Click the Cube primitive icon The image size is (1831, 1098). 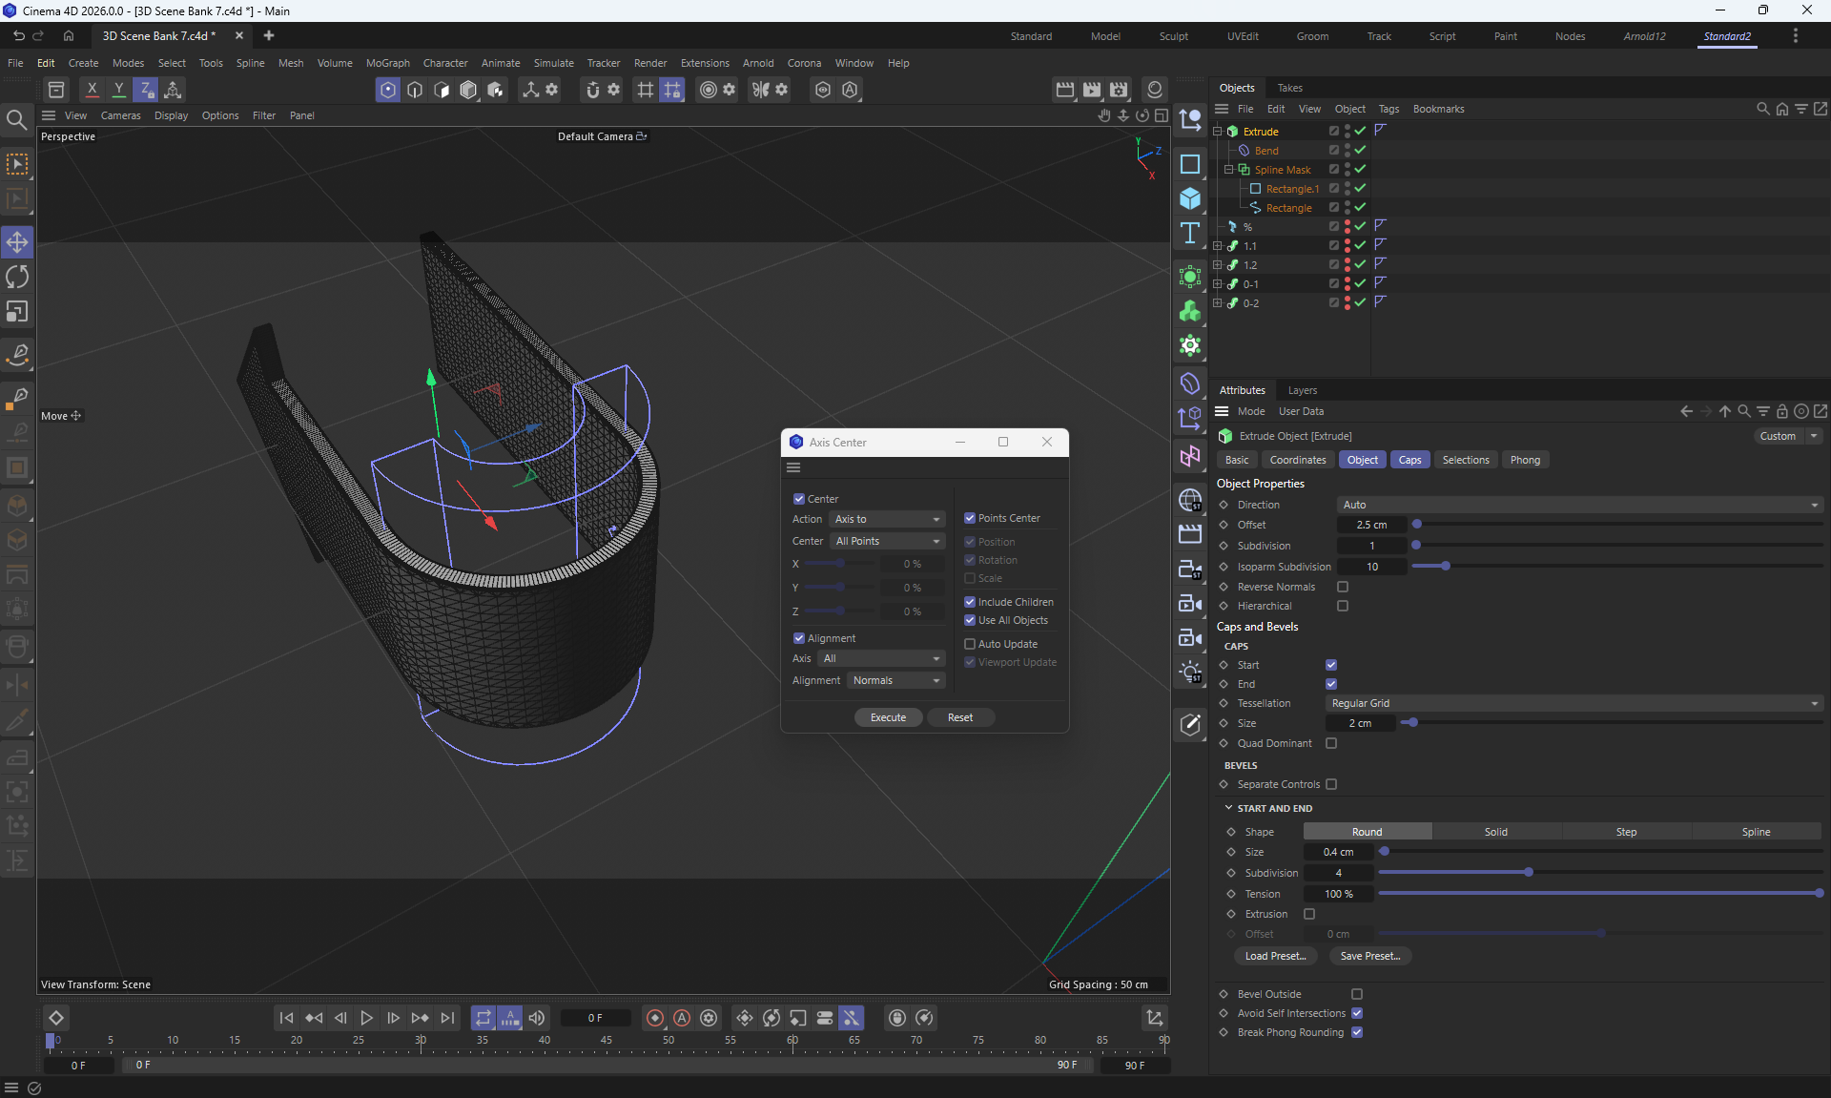(x=1190, y=198)
